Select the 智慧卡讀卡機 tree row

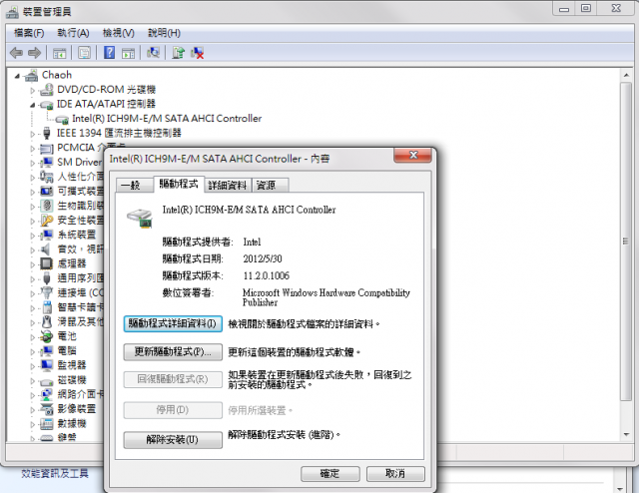pos(72,307)
